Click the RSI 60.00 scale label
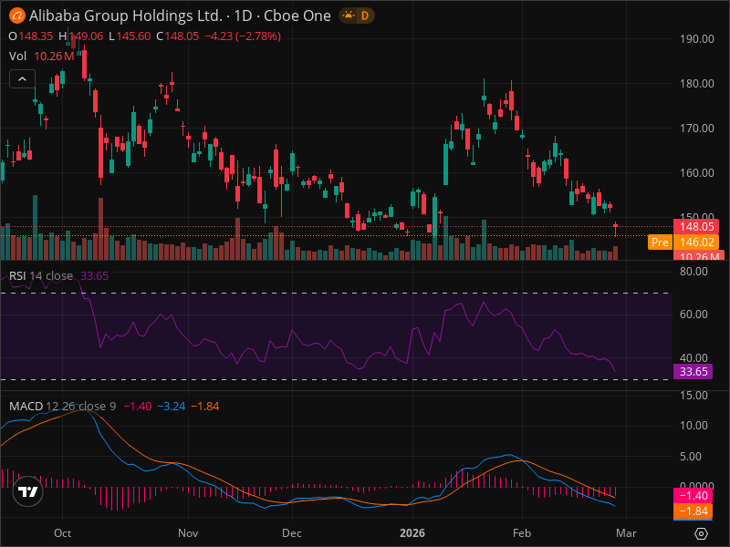The image size is (730, 547). [x=693, y=315]
